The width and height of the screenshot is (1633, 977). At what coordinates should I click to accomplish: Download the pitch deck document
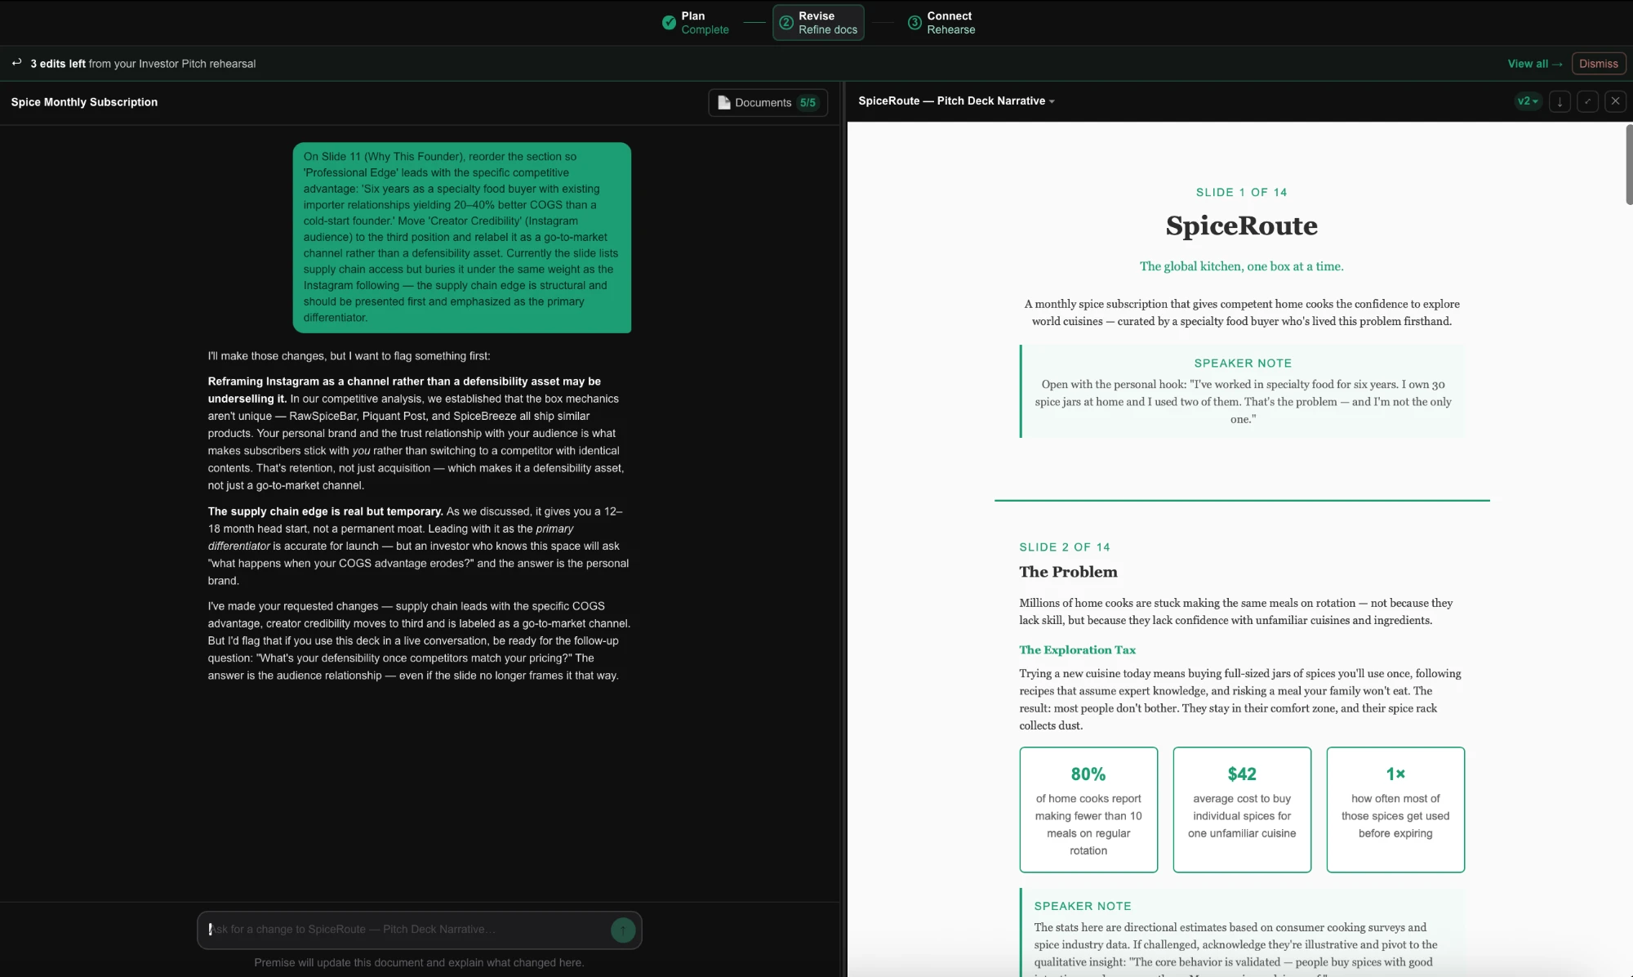[x=1560, y=101]
